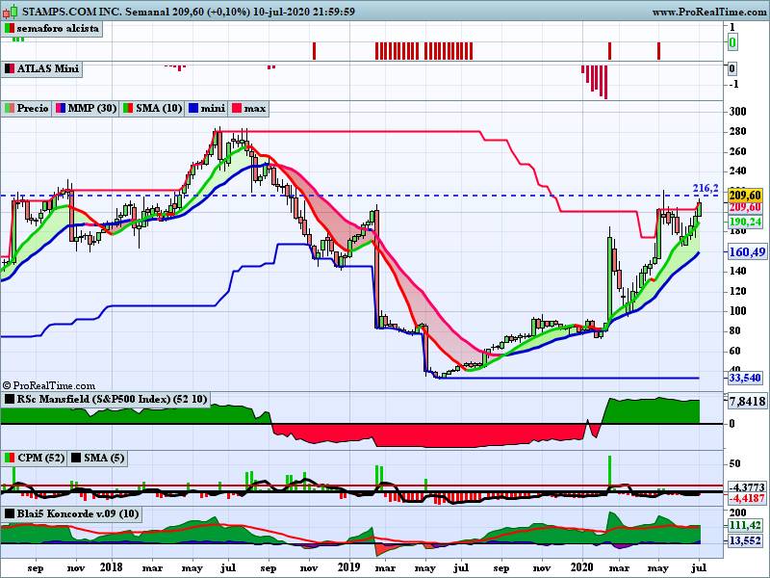Select the CPM (52) legend label

pos(40,458)
